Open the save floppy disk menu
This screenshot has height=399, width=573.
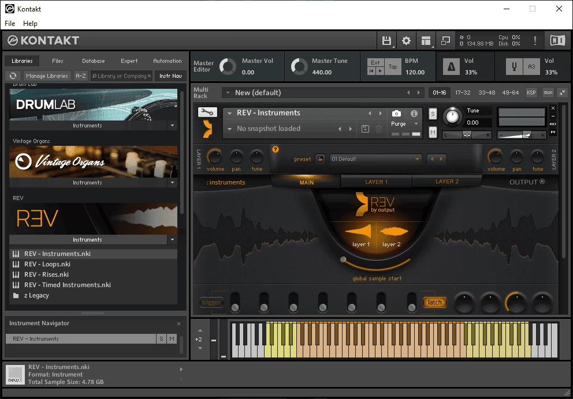[x=386, y=40]
